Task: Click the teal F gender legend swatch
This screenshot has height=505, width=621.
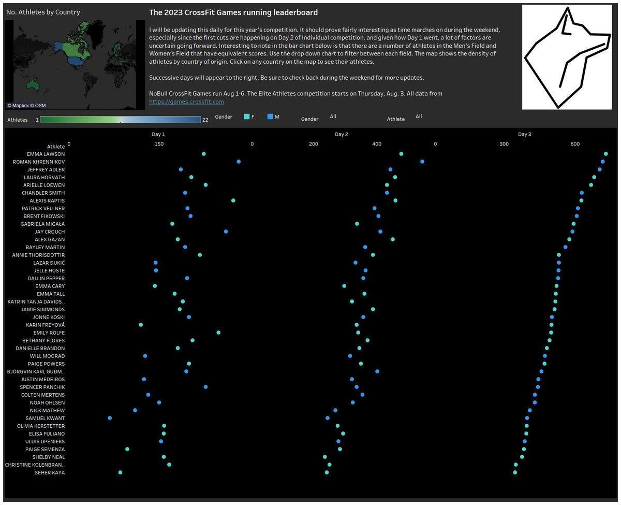Action: coord(248,117)
